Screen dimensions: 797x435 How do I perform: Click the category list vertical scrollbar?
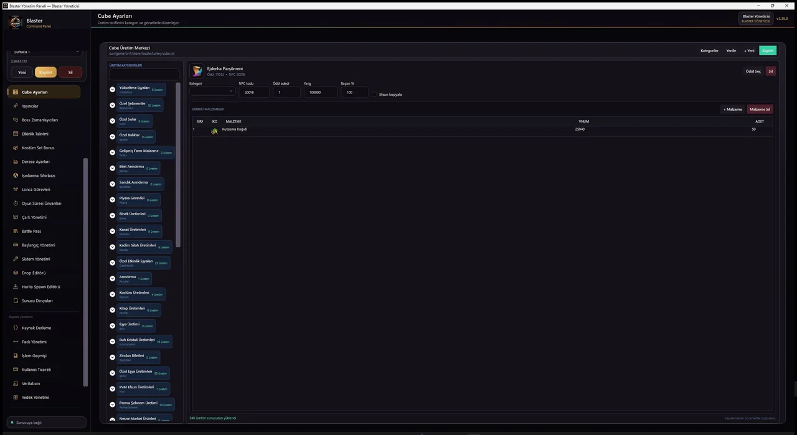click(178, 165)
